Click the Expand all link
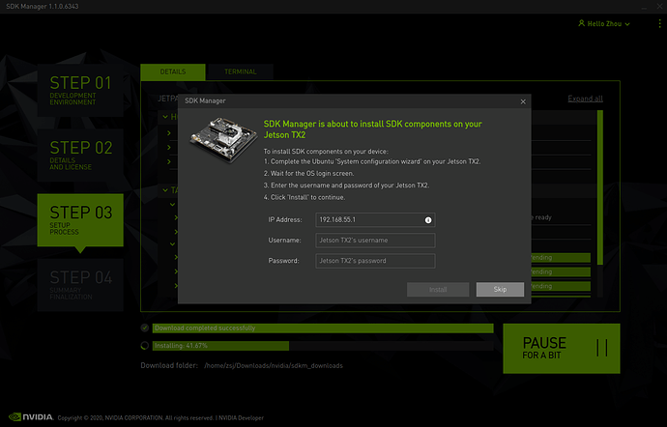This screenshot has width=667, height=427. click(586, 99)
